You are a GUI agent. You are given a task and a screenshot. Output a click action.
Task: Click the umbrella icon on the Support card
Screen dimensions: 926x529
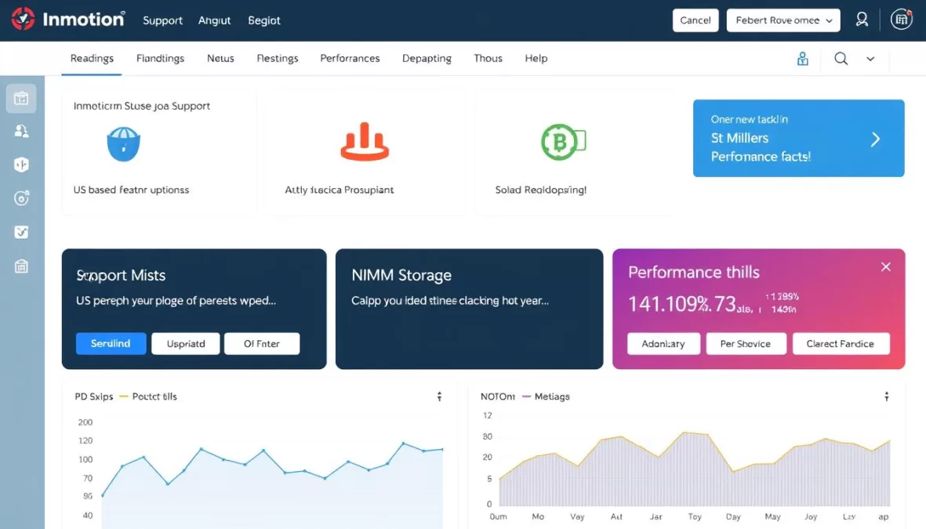pos(123,144)
